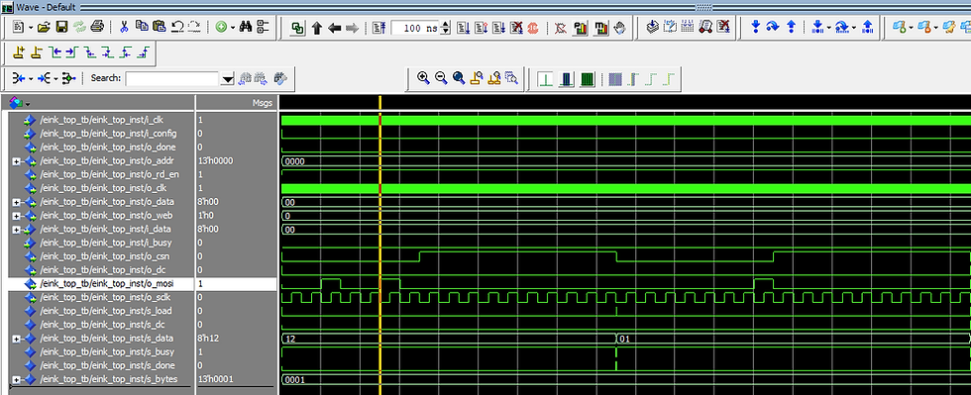Click the Find Previous Transition icon
Image resolution: width=971 pixels, height=395 pixels.
[x=55, y=53]
